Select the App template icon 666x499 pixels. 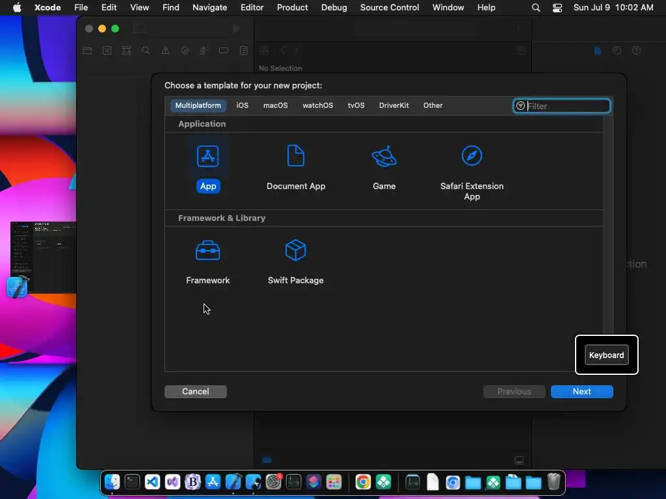tap(207, 156)
